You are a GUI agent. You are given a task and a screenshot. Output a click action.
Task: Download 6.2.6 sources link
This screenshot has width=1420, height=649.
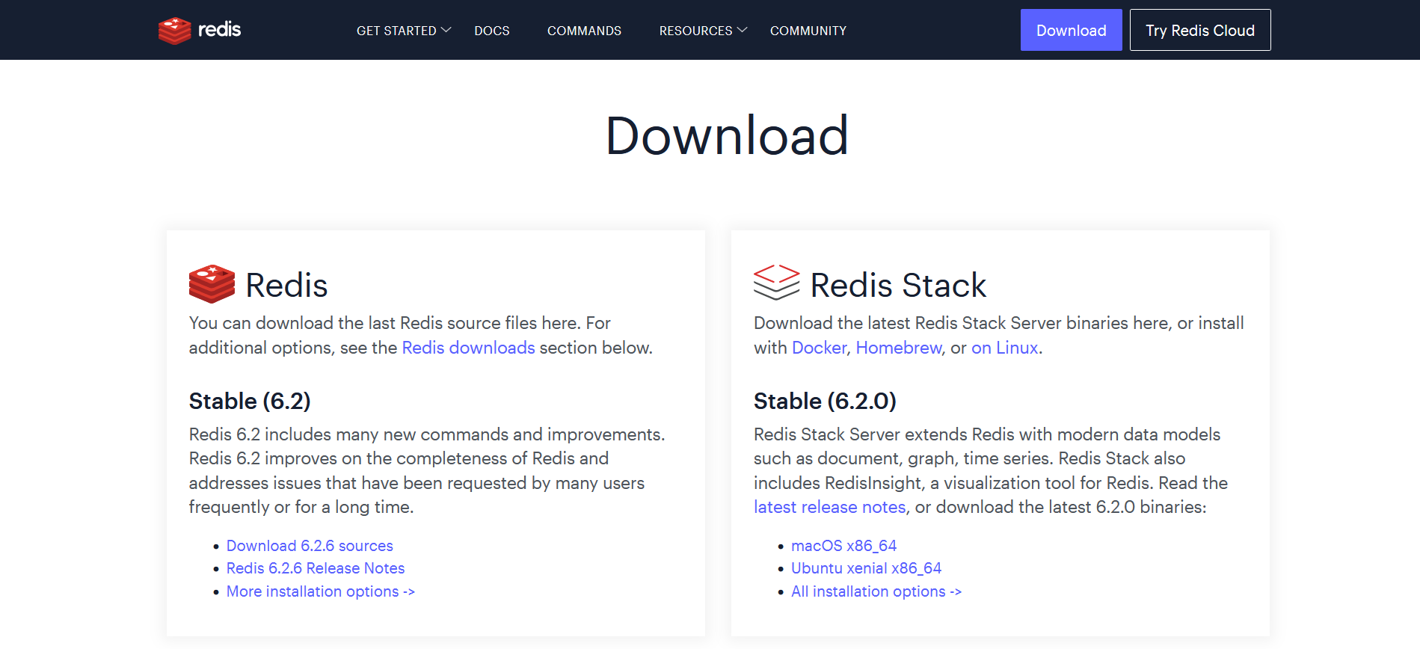click(x=310, y=546)
